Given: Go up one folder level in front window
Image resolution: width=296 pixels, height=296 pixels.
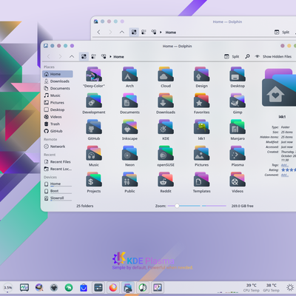Looking at the screenshot, I should (72, 56).
